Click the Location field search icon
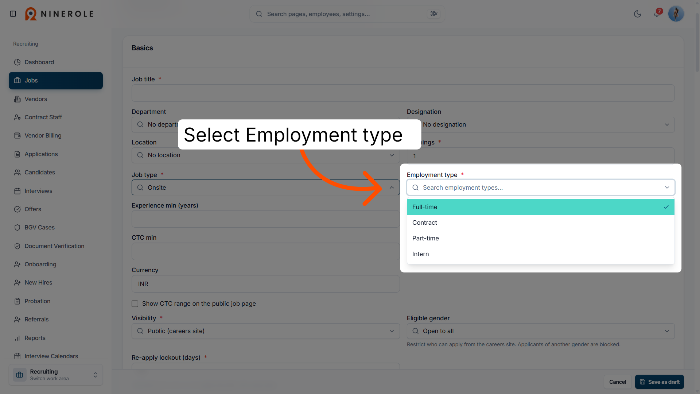This screenshot has width=700, height=394. pyautogui.click(x=140, y=155)
